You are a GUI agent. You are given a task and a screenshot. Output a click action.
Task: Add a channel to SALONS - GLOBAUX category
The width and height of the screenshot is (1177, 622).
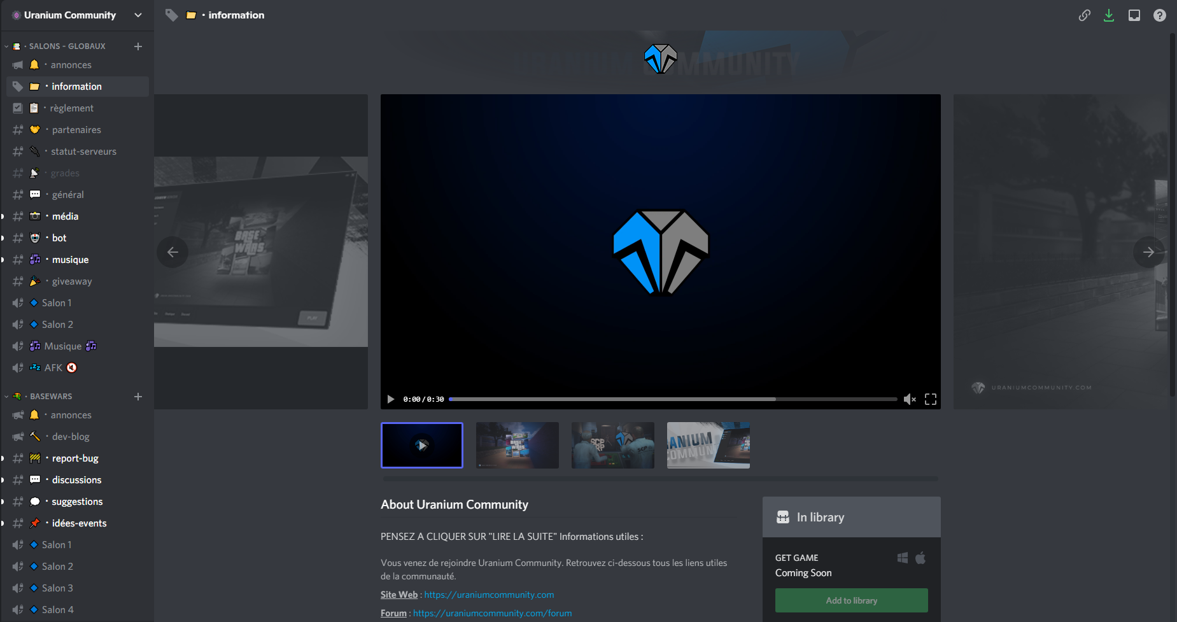138,46
